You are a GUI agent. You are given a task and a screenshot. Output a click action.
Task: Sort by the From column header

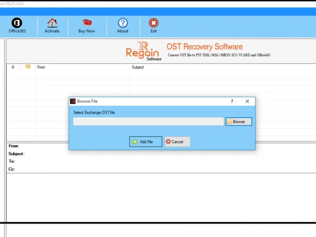tap(41, 67)
